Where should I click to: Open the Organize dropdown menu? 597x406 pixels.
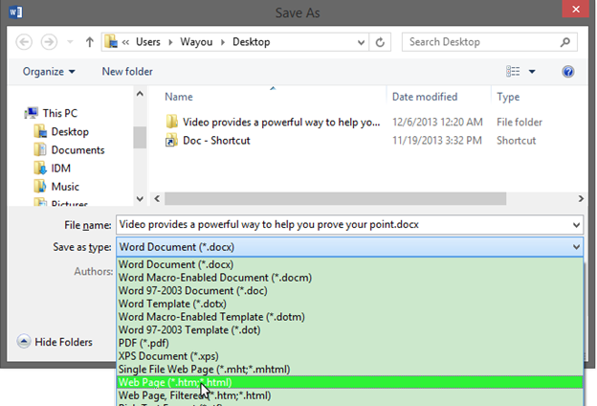[x=49, y=72]
